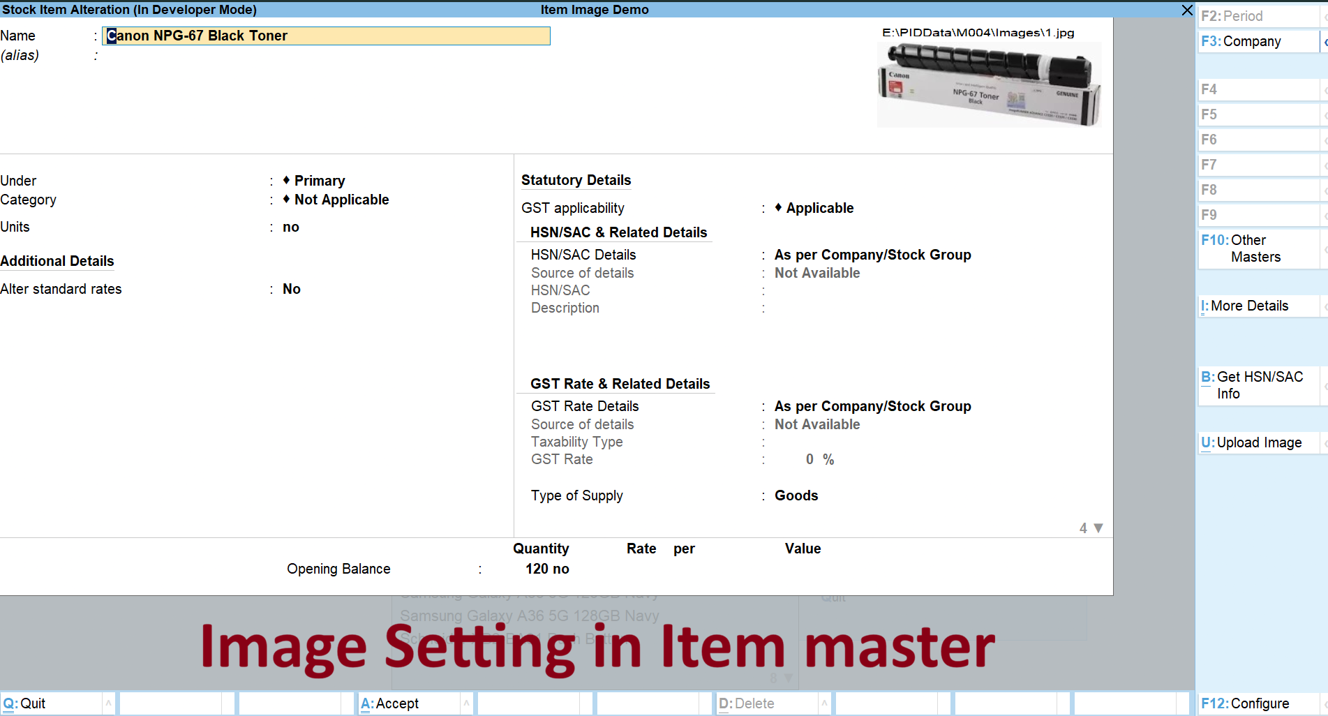Close the Stock Item Alteration window

(x=1187, y=10)
